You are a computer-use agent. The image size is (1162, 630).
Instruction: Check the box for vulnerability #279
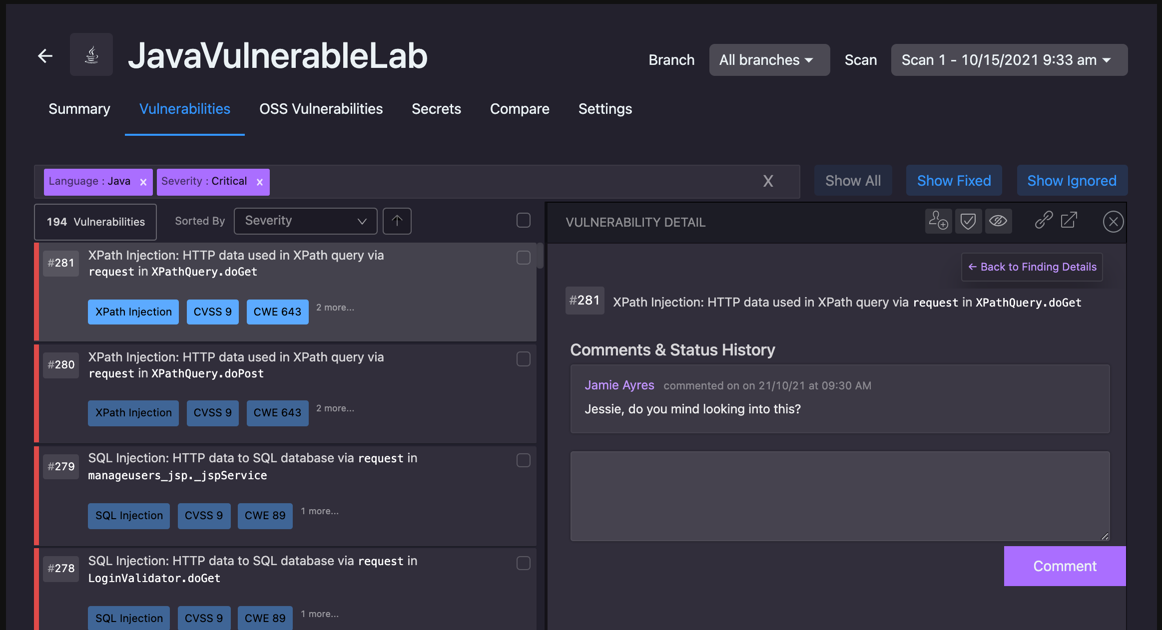[524, 460]
